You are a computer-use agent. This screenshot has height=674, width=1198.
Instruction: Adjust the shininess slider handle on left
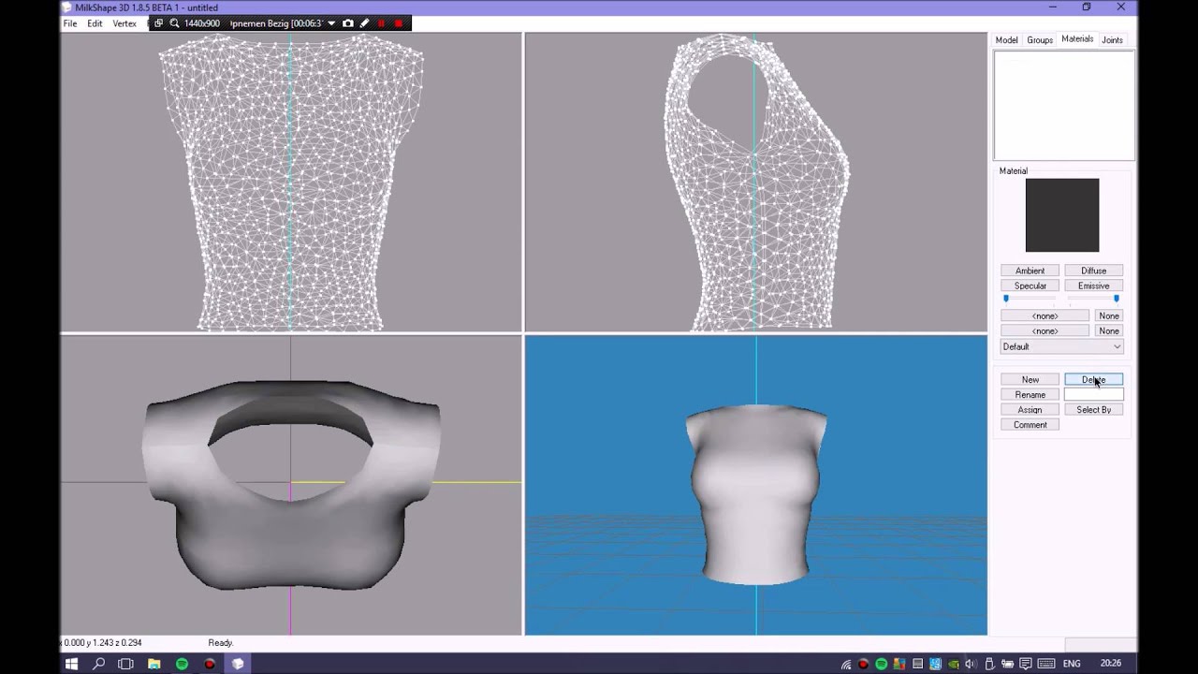point(1006,299)
